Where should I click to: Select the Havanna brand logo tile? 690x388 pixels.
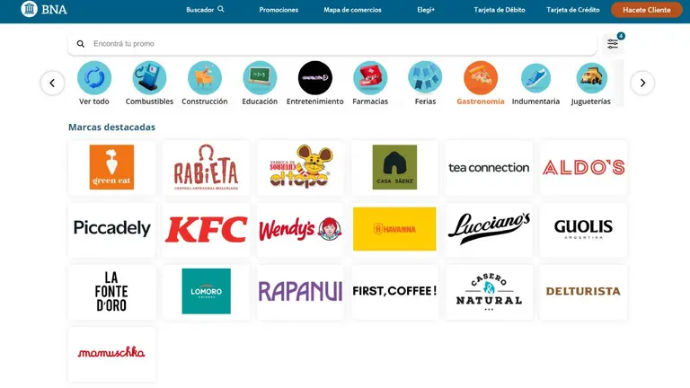click(394, 229)
